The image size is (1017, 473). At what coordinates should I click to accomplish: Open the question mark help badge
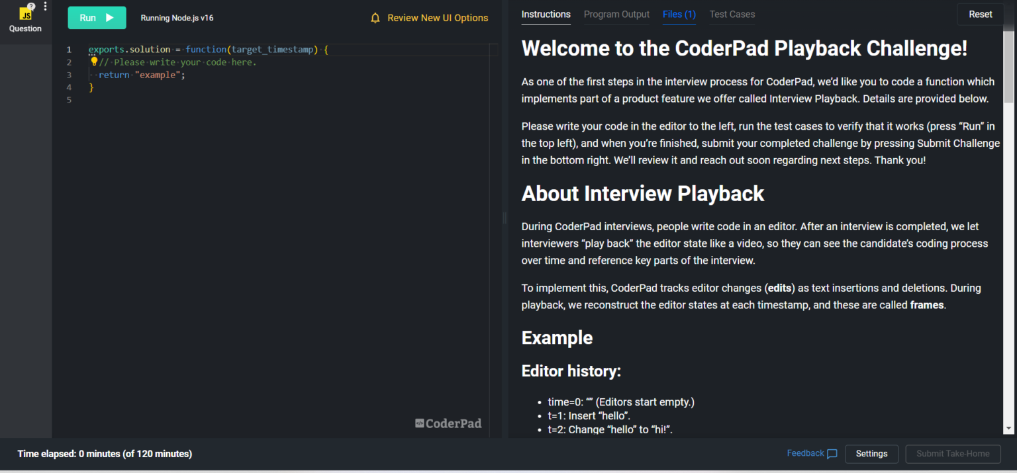point(32,5)
